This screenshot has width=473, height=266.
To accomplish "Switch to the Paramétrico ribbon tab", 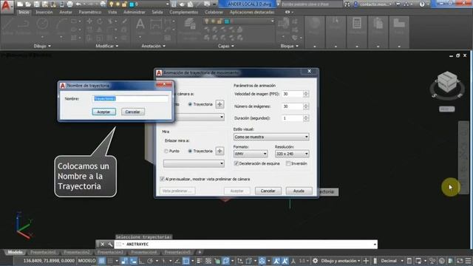I will (90, 13).
